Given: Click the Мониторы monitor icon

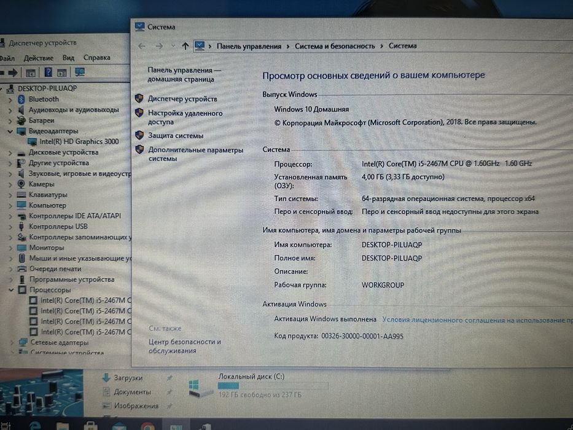Looking at the screenshot, I should click(22, 248).
